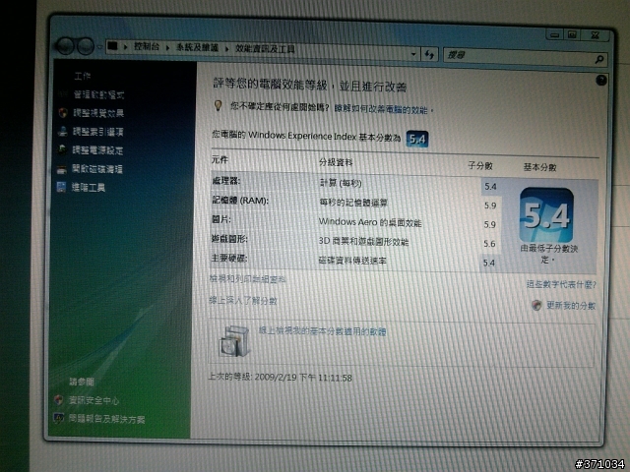Screen dimensions: 630x472
Task: Open 檢視和列印詳細資料 link
Action: pyautogui.click(x=247, y=279)
